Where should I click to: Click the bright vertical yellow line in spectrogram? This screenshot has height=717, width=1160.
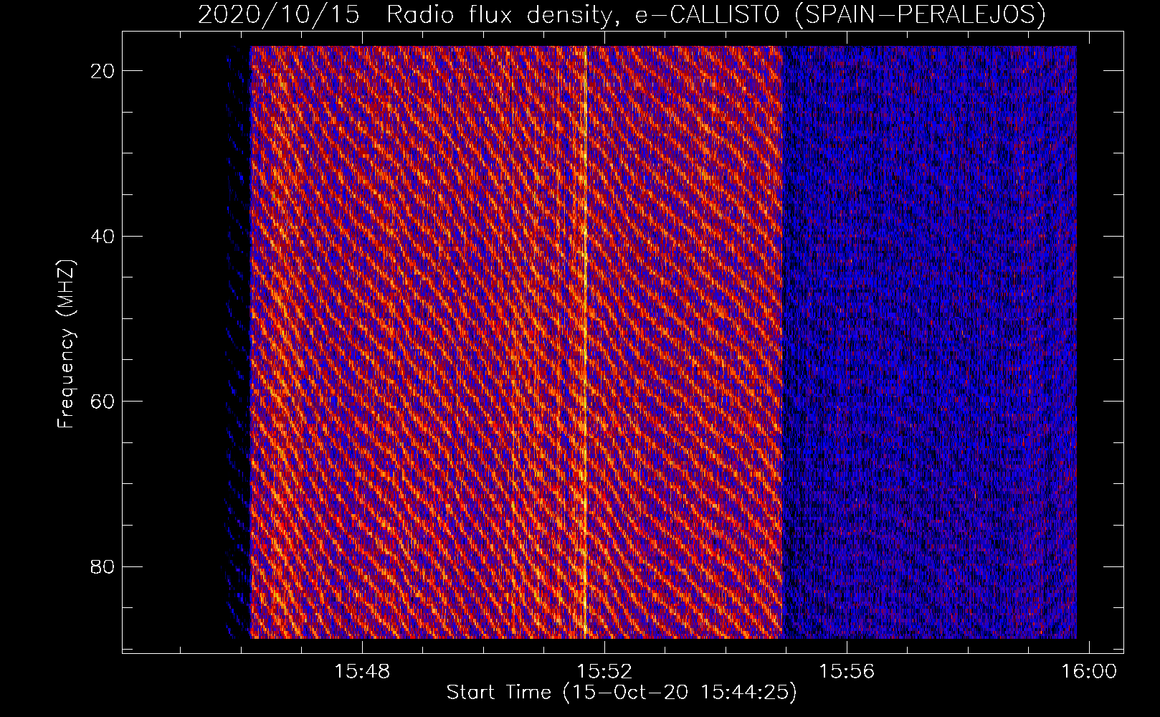(x=586, y=342)
